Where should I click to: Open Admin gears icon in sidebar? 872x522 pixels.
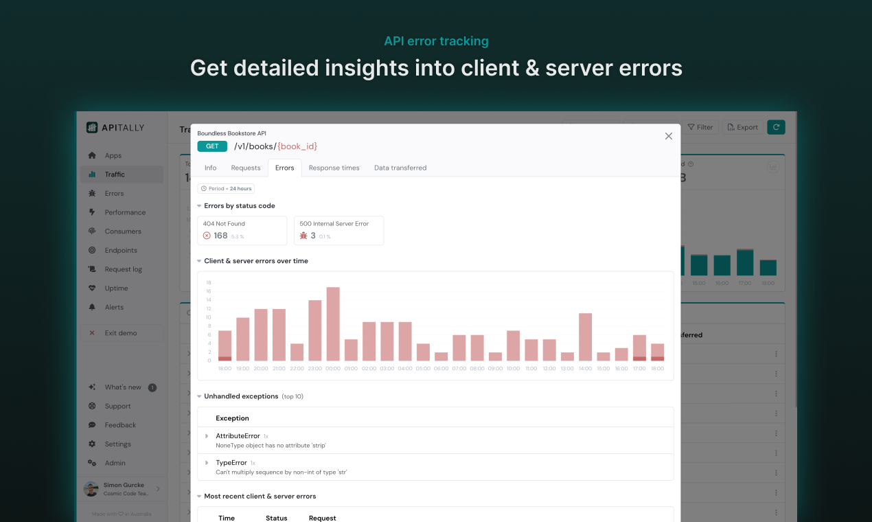(x=92, y=463)
